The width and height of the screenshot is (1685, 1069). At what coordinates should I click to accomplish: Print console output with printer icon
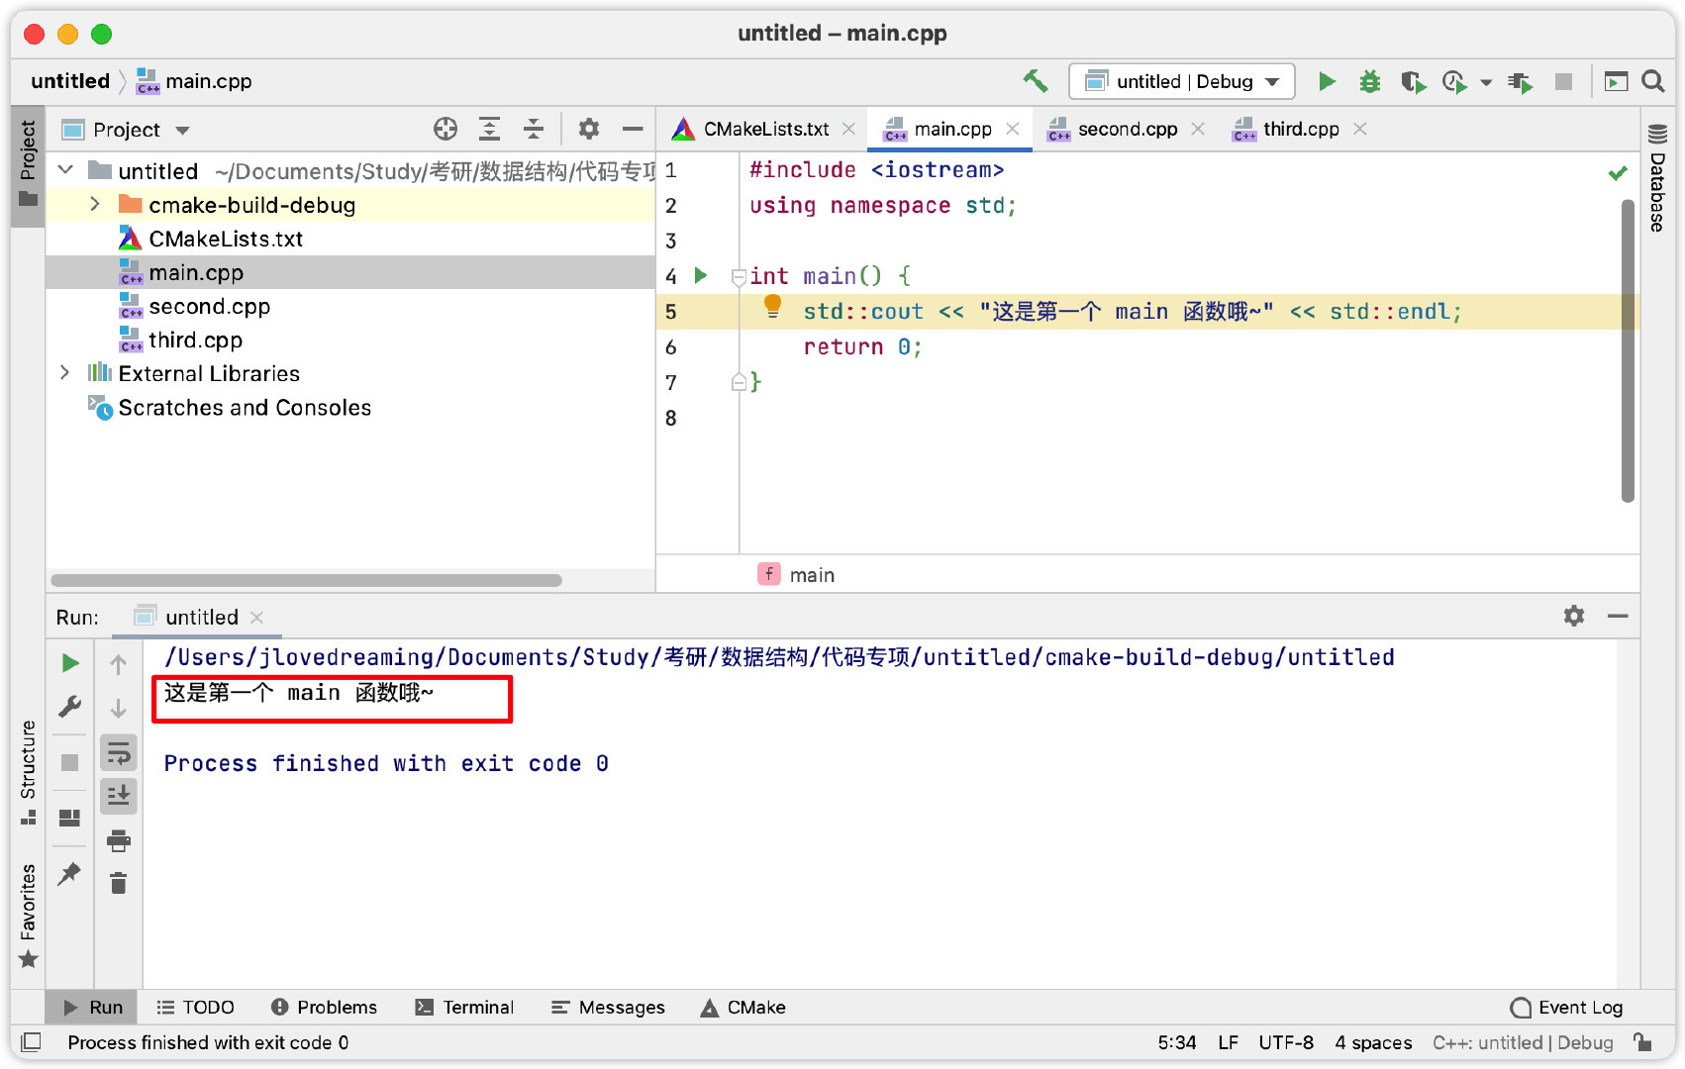point(119,839)
